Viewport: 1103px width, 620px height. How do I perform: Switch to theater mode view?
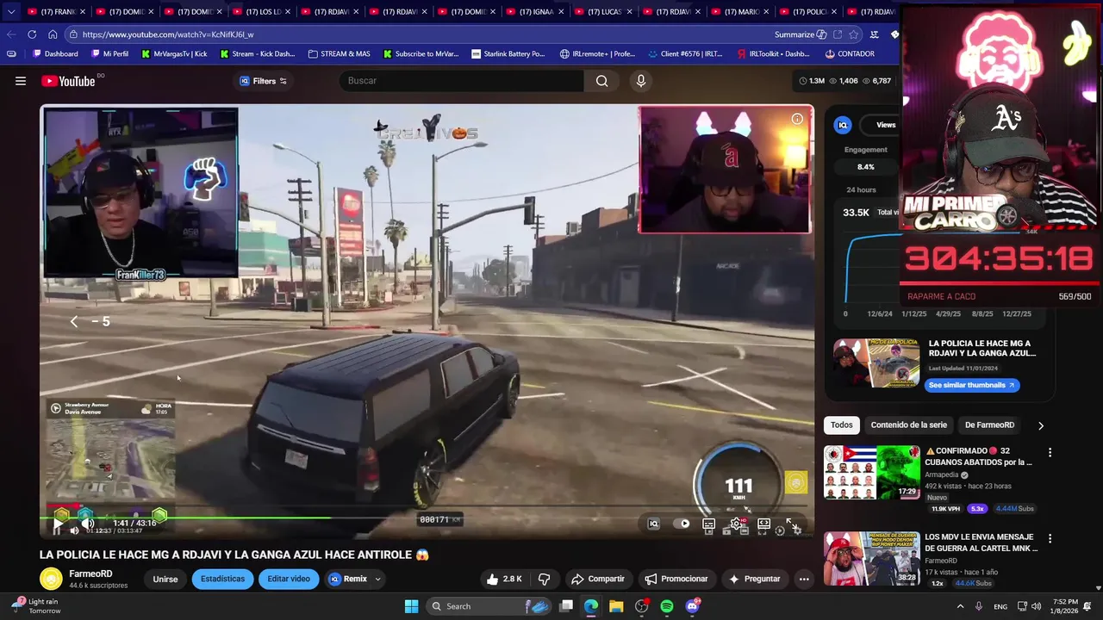pyautogui.click(x=763, y=524)
